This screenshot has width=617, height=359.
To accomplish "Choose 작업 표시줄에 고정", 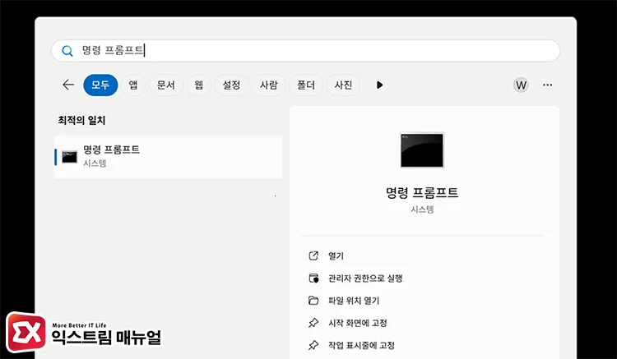I will (x=361, y=345).
